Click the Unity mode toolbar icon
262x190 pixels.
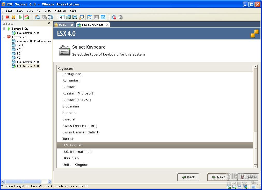pos(81,17)
